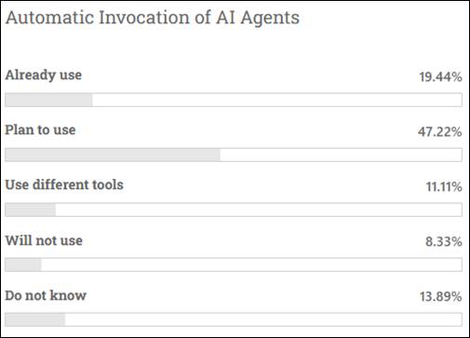
Task: Click the 8.33% percentage value
Action: [444, 241]
